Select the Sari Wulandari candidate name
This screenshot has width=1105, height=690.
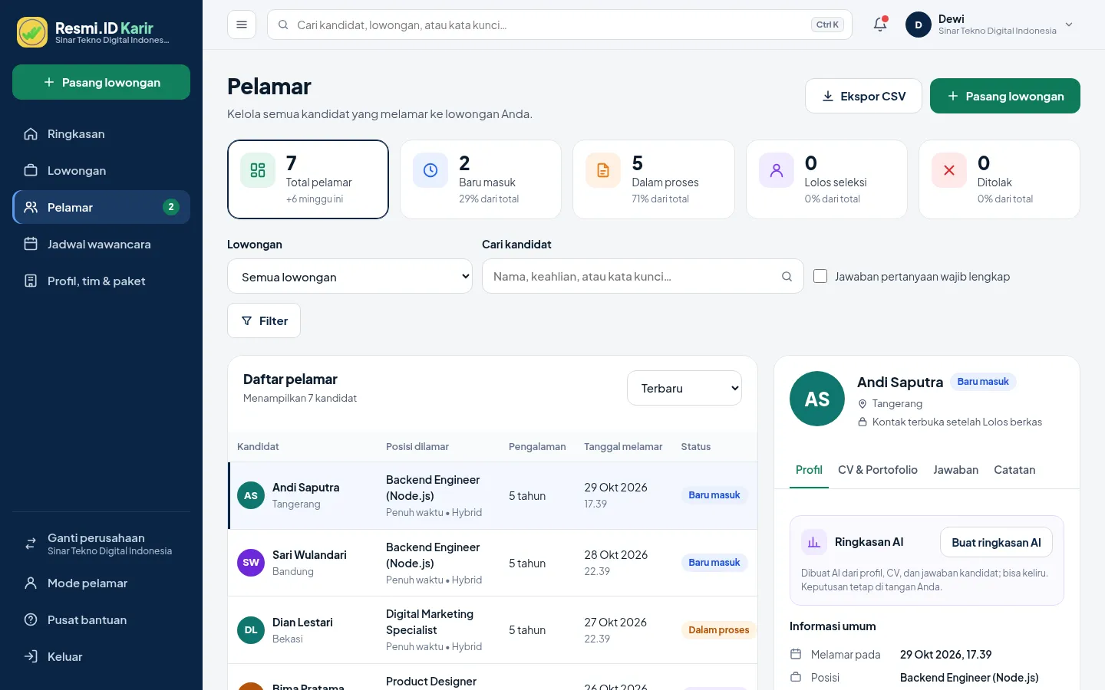click(x=309, y=555)
